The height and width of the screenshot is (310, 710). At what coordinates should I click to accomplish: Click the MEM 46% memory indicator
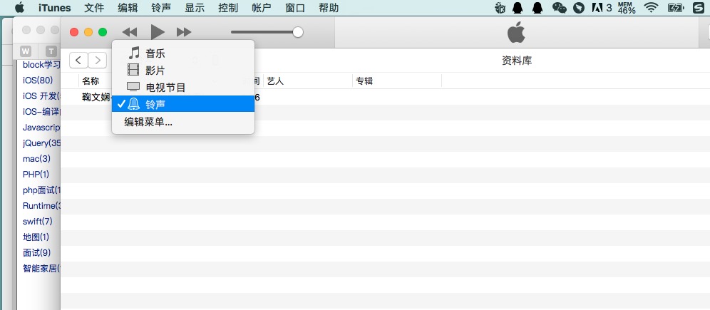(x=627, y=8)
